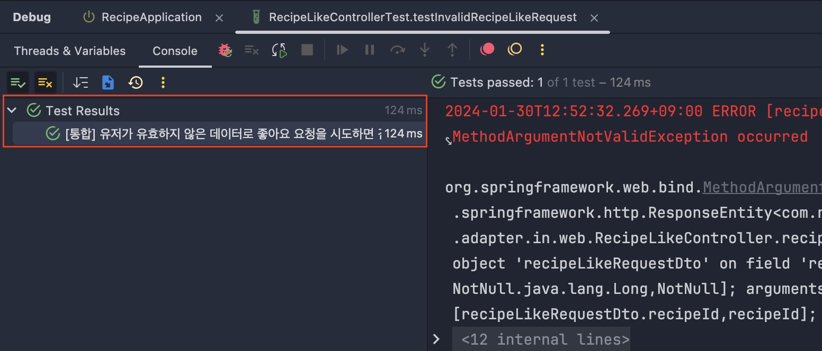The image size is (822, 351).
Task: Open the MethodArgumentNotValidException link
Action: tap(762, 187)
